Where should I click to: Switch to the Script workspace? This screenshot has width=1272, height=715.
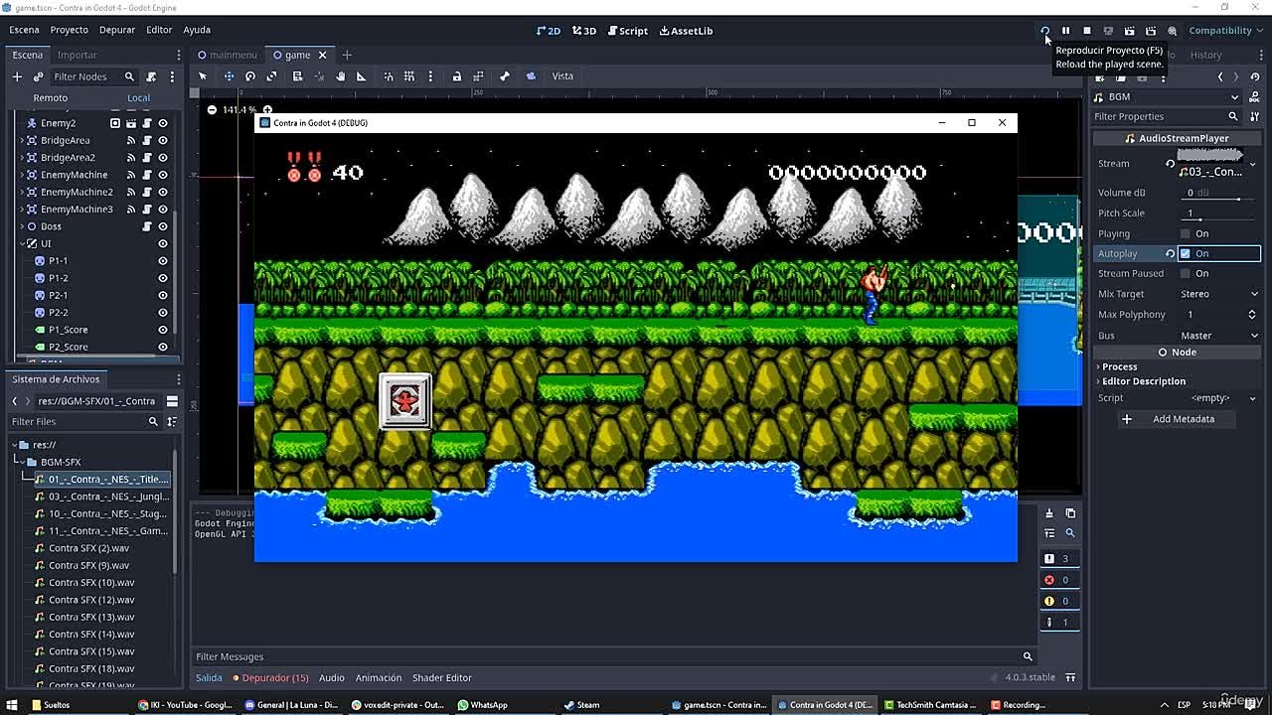(627, 31)
